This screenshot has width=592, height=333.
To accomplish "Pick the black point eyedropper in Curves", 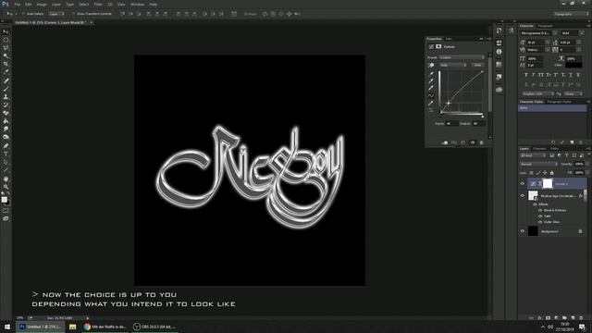I will click(431, 74).
